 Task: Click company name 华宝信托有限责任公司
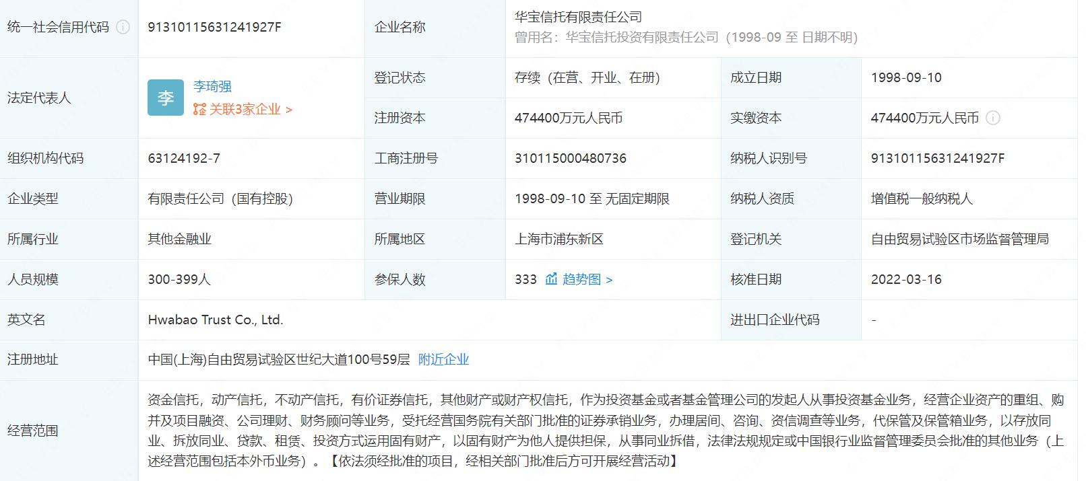click(578, 17)
